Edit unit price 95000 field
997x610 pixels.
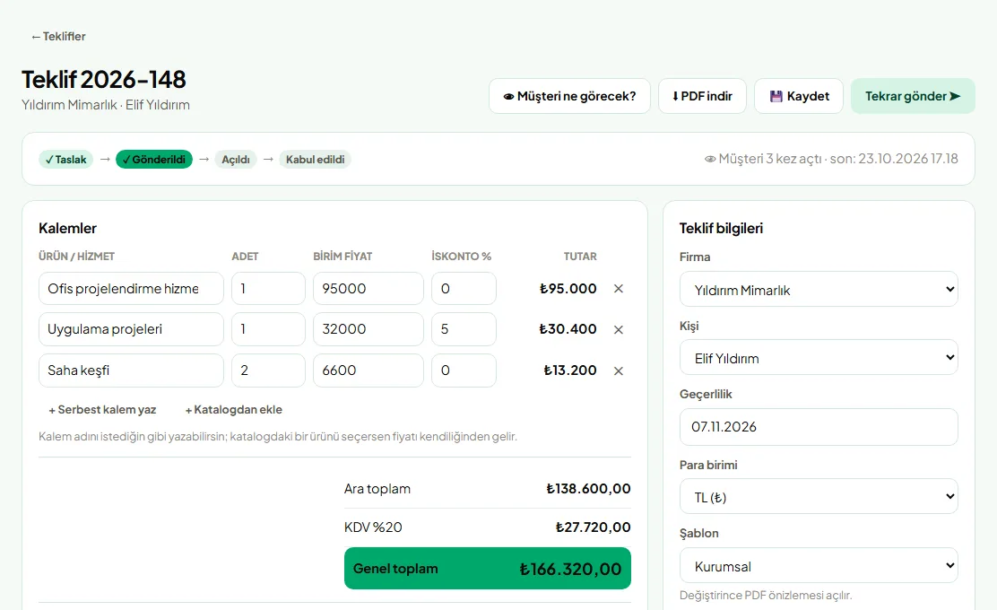(368, 289)
